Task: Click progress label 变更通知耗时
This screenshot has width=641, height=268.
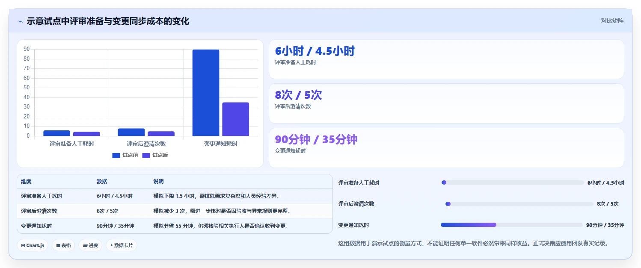Action: (353, 225)
